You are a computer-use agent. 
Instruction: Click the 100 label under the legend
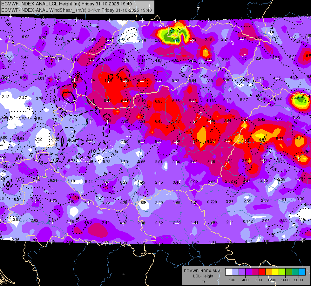(x=232, y=280)
